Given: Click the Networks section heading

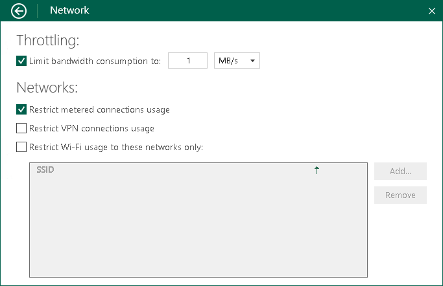Looking at the screenshot, I should 47,87.
